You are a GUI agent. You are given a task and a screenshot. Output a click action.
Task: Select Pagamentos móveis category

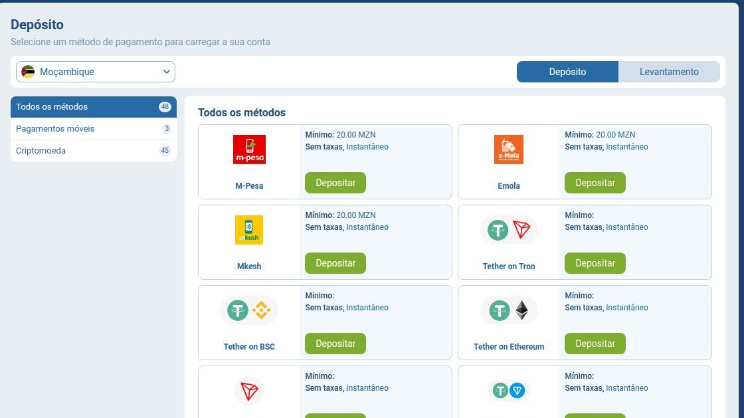point(94,128)
